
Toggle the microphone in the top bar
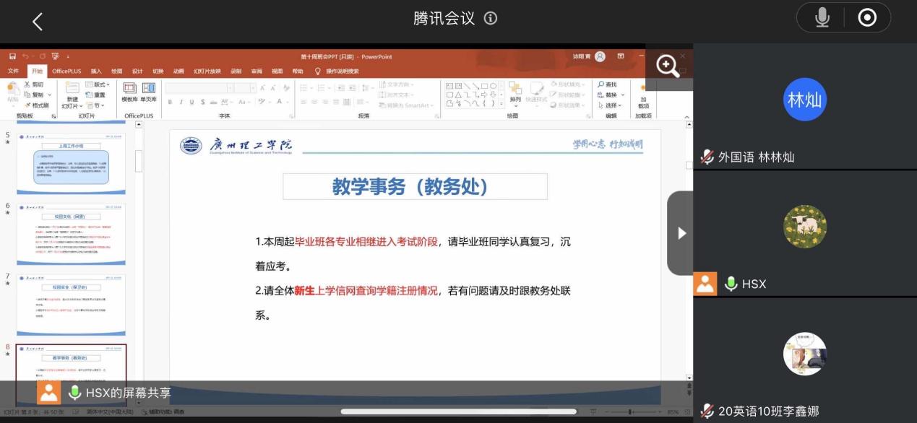[822, 18]
